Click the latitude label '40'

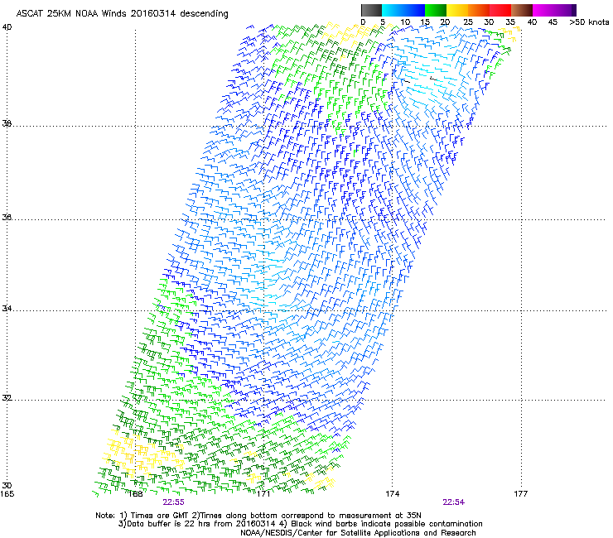click(x=7, y=27)
